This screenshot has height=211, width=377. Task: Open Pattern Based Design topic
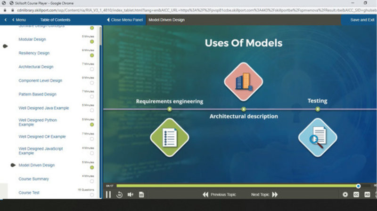pyautogui.click(x=38, y=94)
